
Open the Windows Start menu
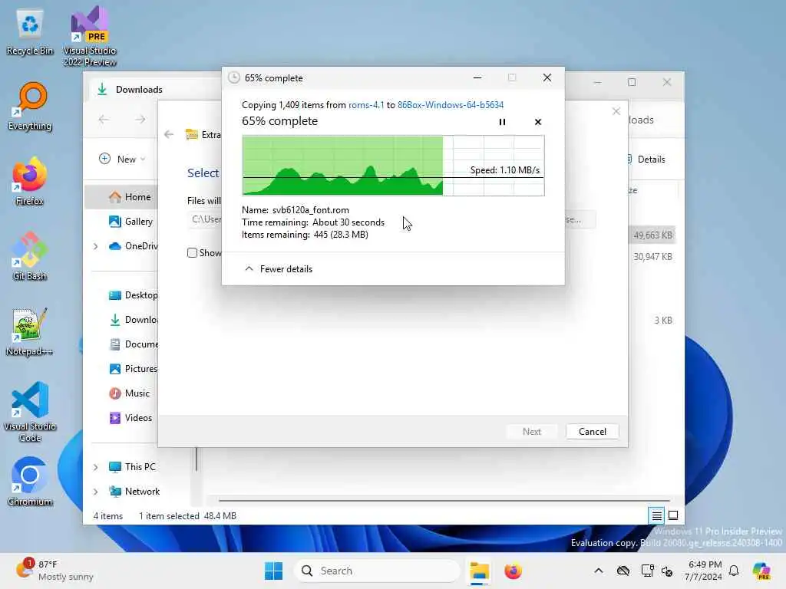tap(274, 571)
